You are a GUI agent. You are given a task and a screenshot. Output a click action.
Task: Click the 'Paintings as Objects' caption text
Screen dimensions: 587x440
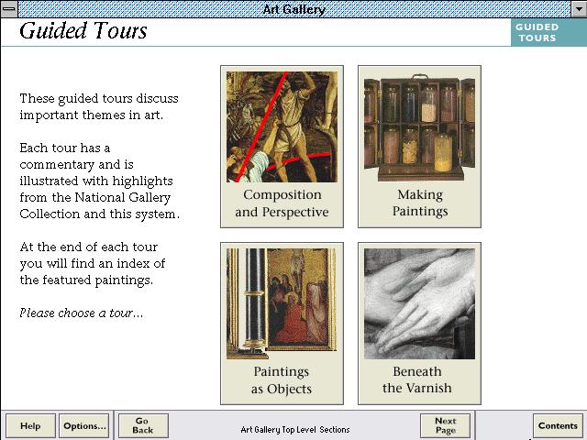coord(282,379)
